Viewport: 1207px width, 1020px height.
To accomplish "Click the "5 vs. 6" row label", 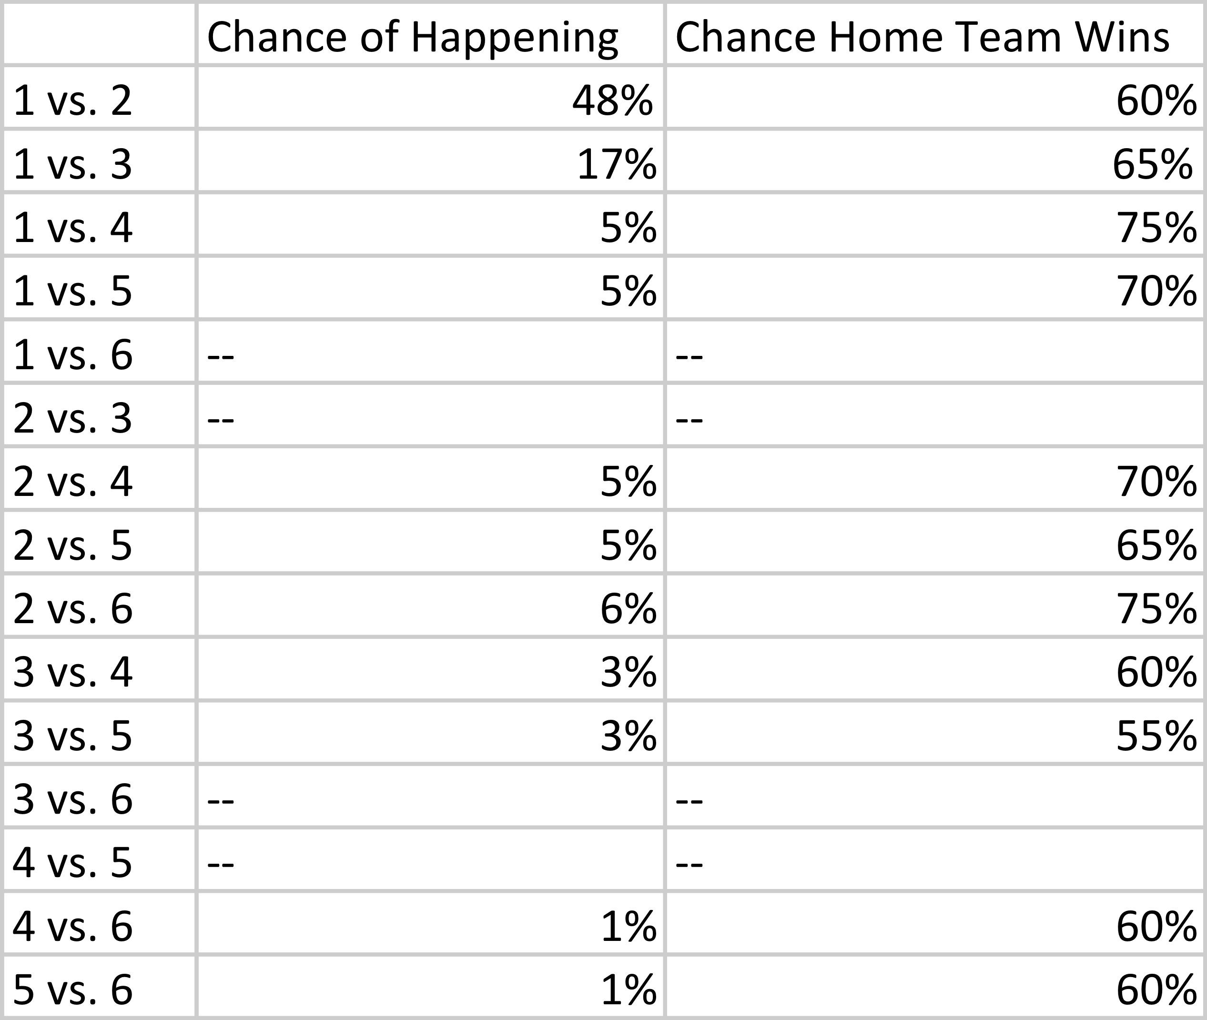I will 72,990.
